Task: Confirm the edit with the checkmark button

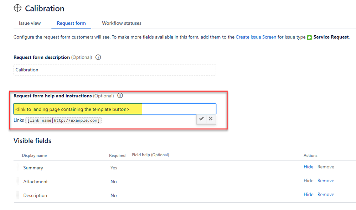Action: 201,119
